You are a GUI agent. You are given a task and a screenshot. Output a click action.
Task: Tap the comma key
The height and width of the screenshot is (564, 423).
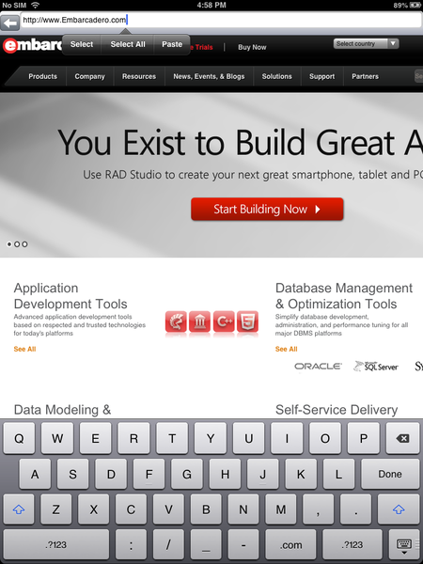pyautogui.click(x=318, y=509)
